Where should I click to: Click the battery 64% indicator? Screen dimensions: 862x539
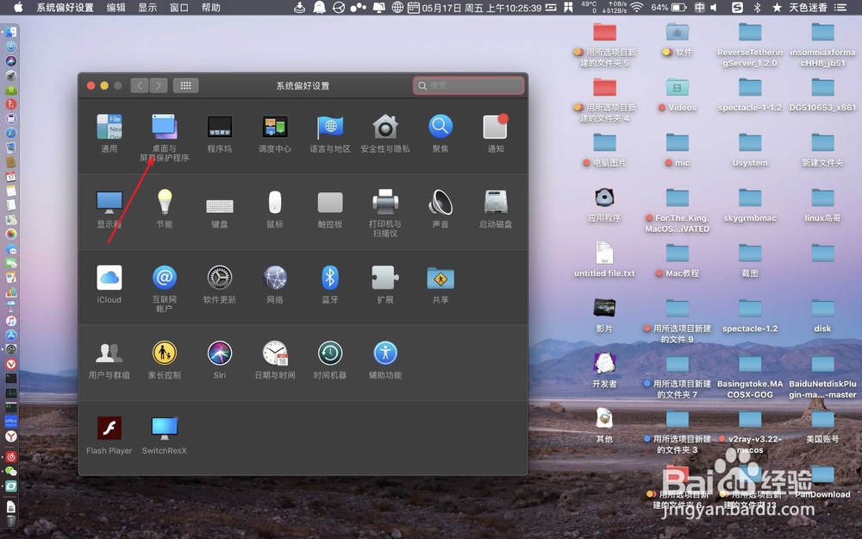click(x=669, y=7)
